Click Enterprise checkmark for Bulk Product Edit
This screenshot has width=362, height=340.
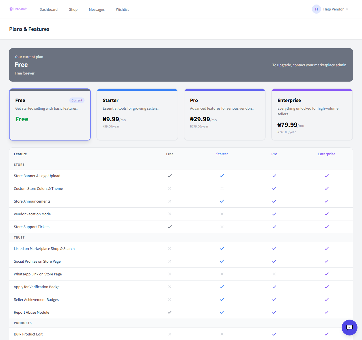pos(327,334)
